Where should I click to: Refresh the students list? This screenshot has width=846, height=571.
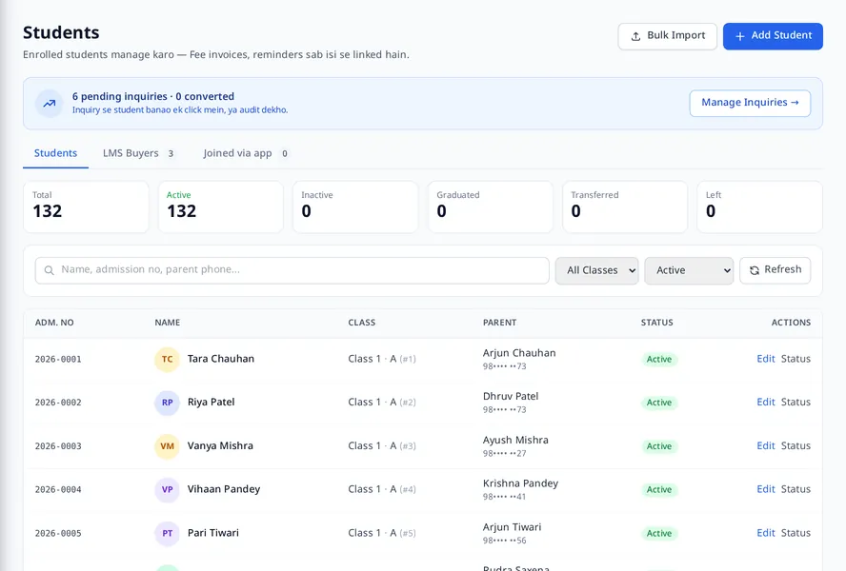(x=775, y=270)
